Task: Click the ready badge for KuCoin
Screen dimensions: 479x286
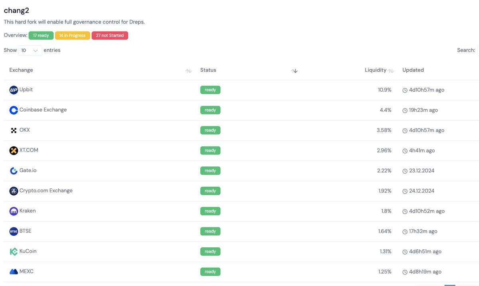Action: (210, 252)
